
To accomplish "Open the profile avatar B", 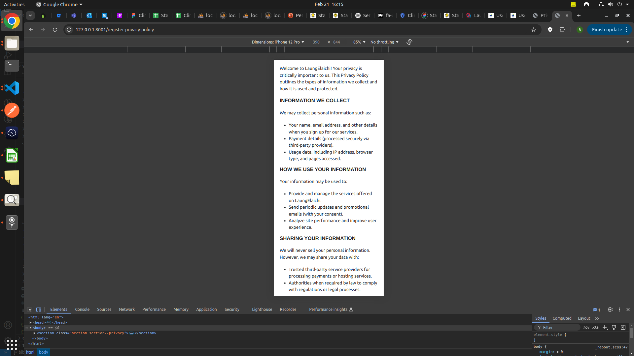I will (580, 30).
